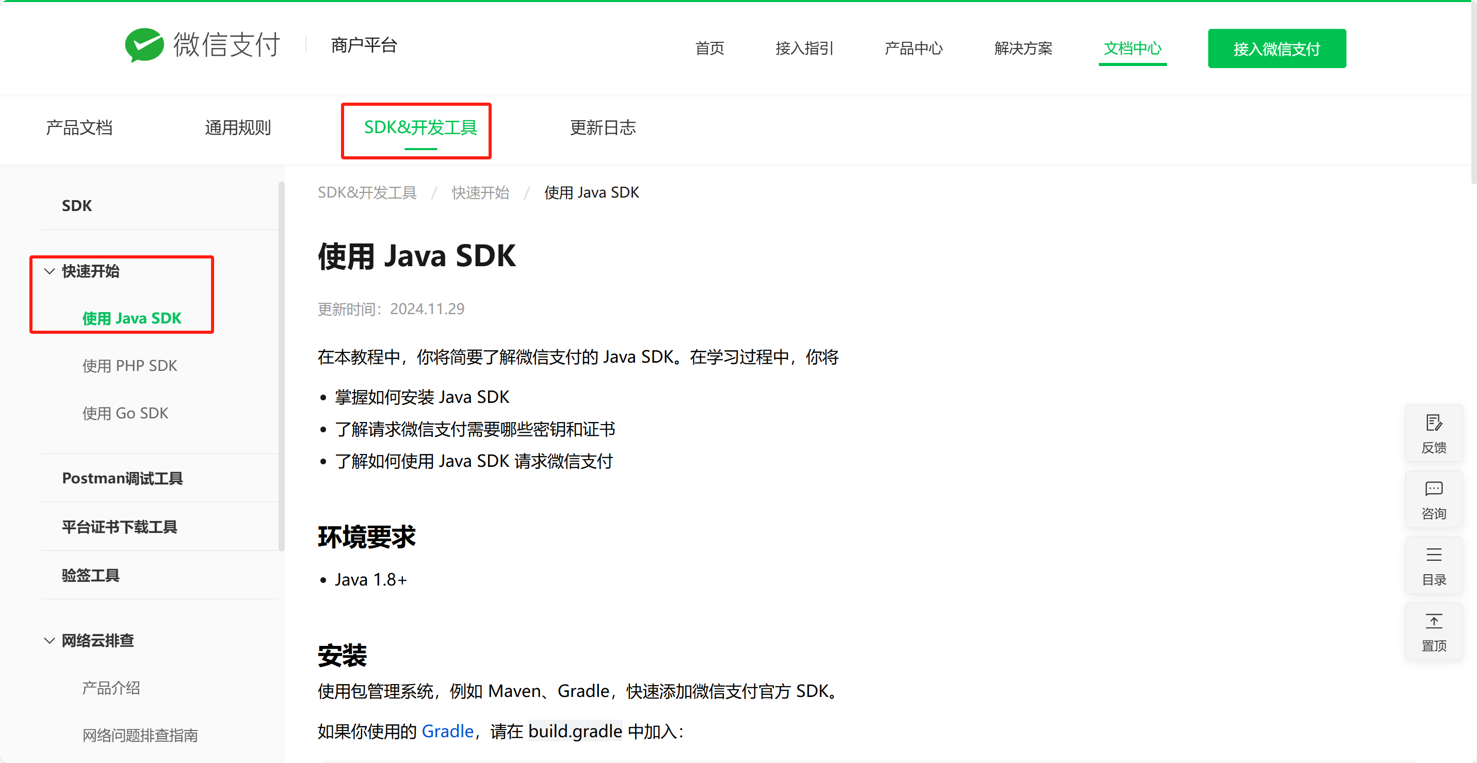Open the 产品中心 navigation item
Viewport: 1477px width, 763px height.
click(913, 48)
